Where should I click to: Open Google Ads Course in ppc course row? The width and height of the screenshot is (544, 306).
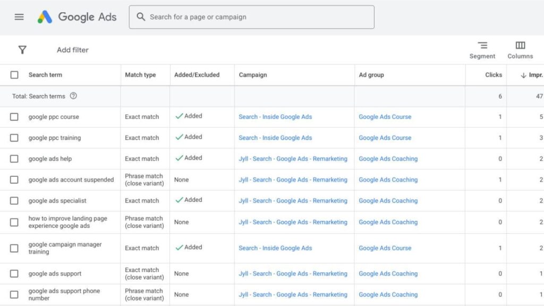click(385, 117)
